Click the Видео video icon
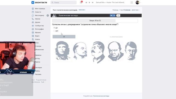This screenshot has height=99, width=176. [33, 36]
